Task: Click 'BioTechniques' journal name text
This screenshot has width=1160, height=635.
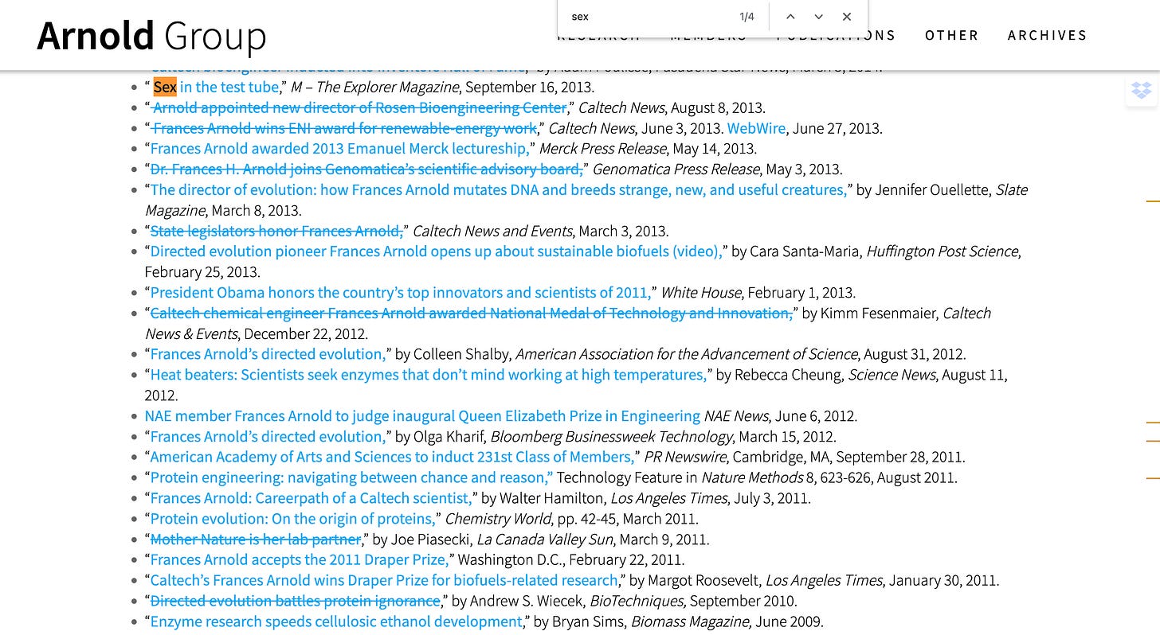Action: point(637,602)
